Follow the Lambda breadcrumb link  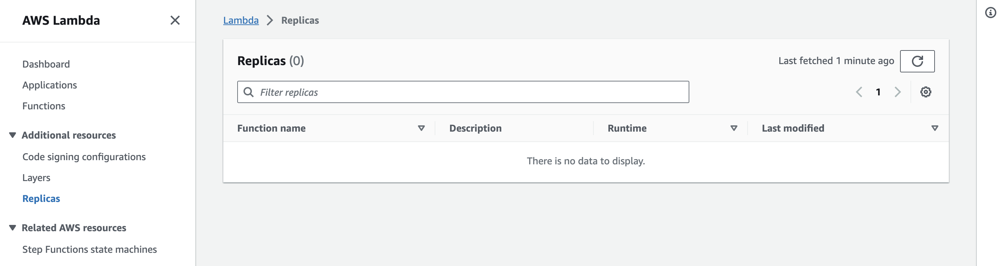click(240, 20)
